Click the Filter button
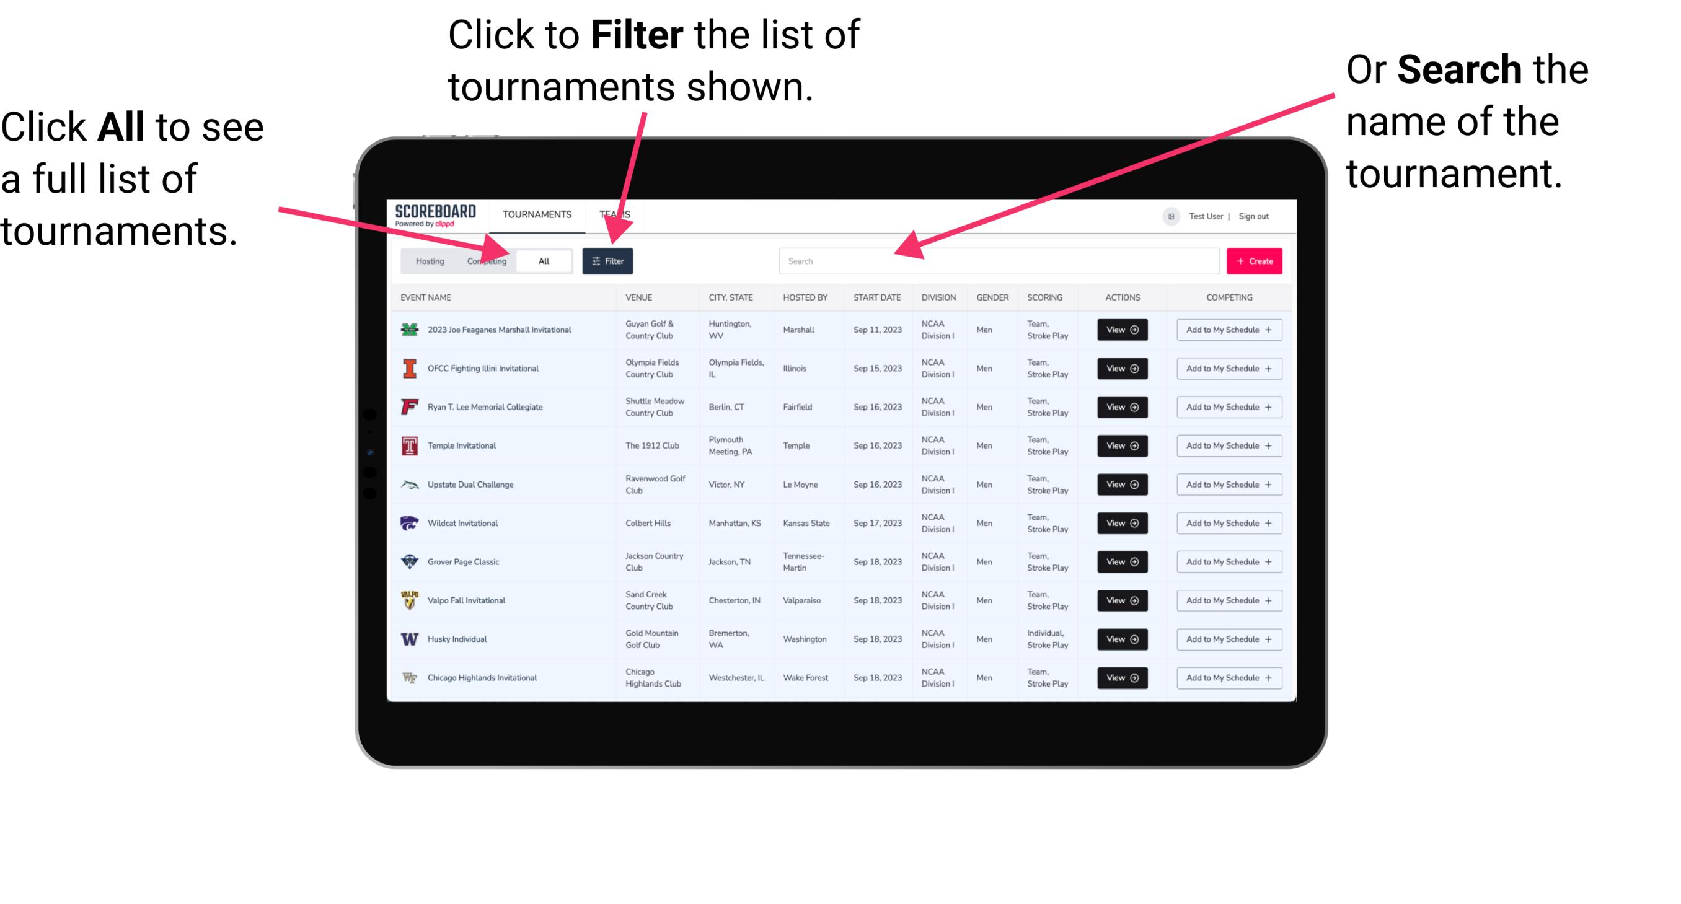The image size is (1681, 904). [609, 260]
